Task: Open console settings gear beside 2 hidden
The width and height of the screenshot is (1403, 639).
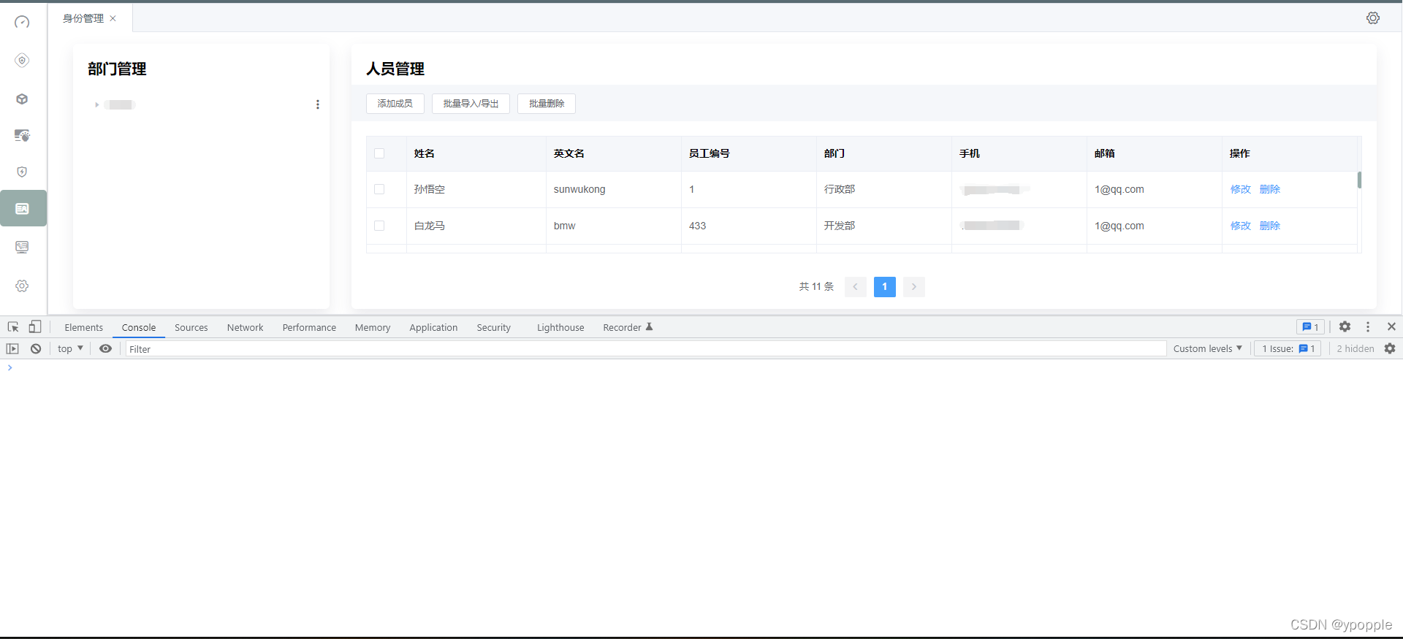Action: coord(1390,348)
